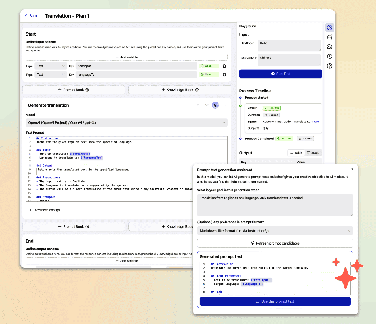Open the history clock icon in sidebar
This screenshot has width=376, height=324.
329,56
